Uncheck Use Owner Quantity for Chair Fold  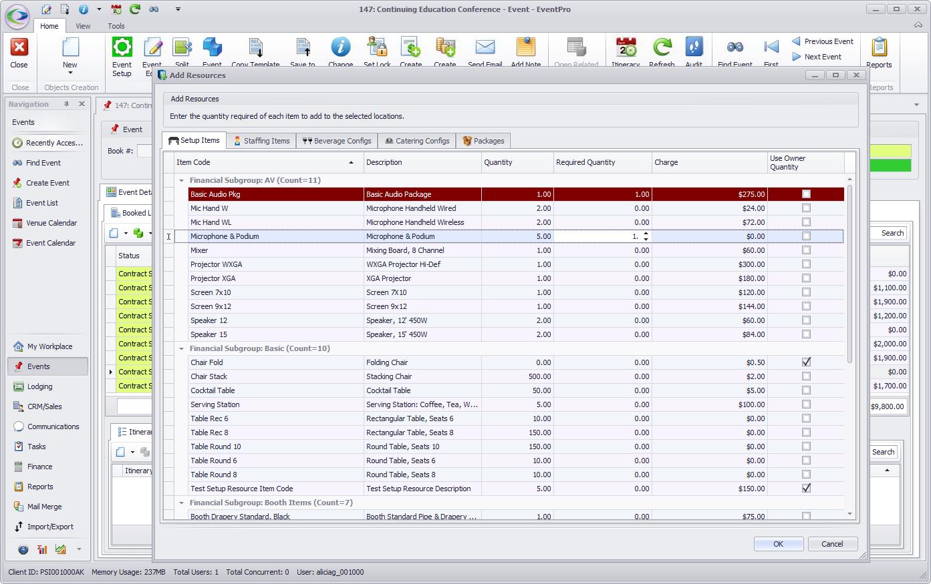pyautogui.click(x=806, y=362)
